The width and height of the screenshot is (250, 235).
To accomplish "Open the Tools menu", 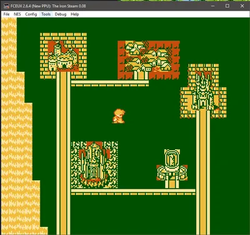I will (x=46, y=14).
